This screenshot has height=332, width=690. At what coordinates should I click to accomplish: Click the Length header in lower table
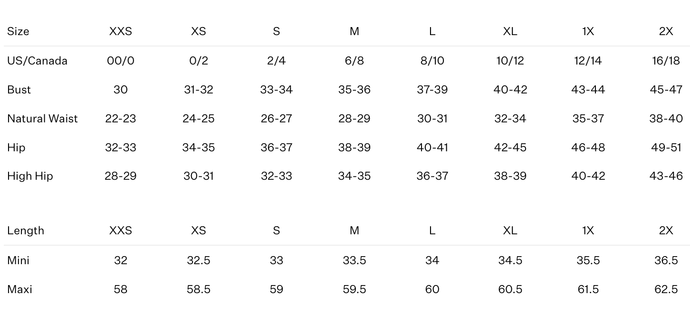[x=26, y=231]
